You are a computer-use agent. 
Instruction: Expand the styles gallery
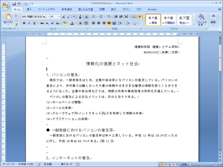coord(194,24)
